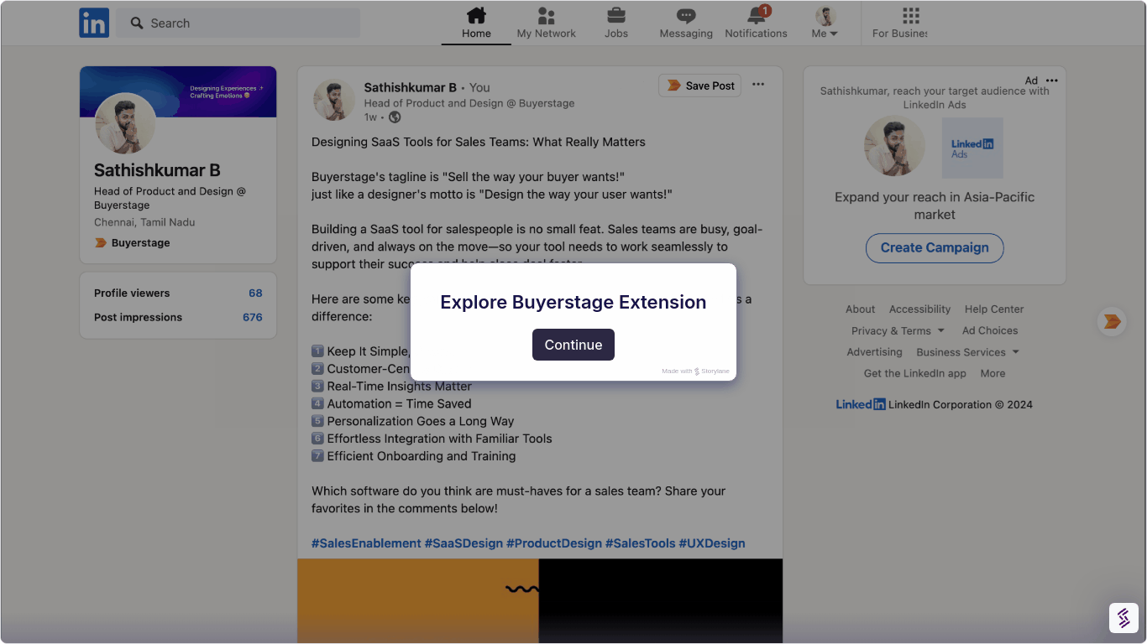Click the Made with Storylane link
The image size is (1147, 644).
pos(695,371)
